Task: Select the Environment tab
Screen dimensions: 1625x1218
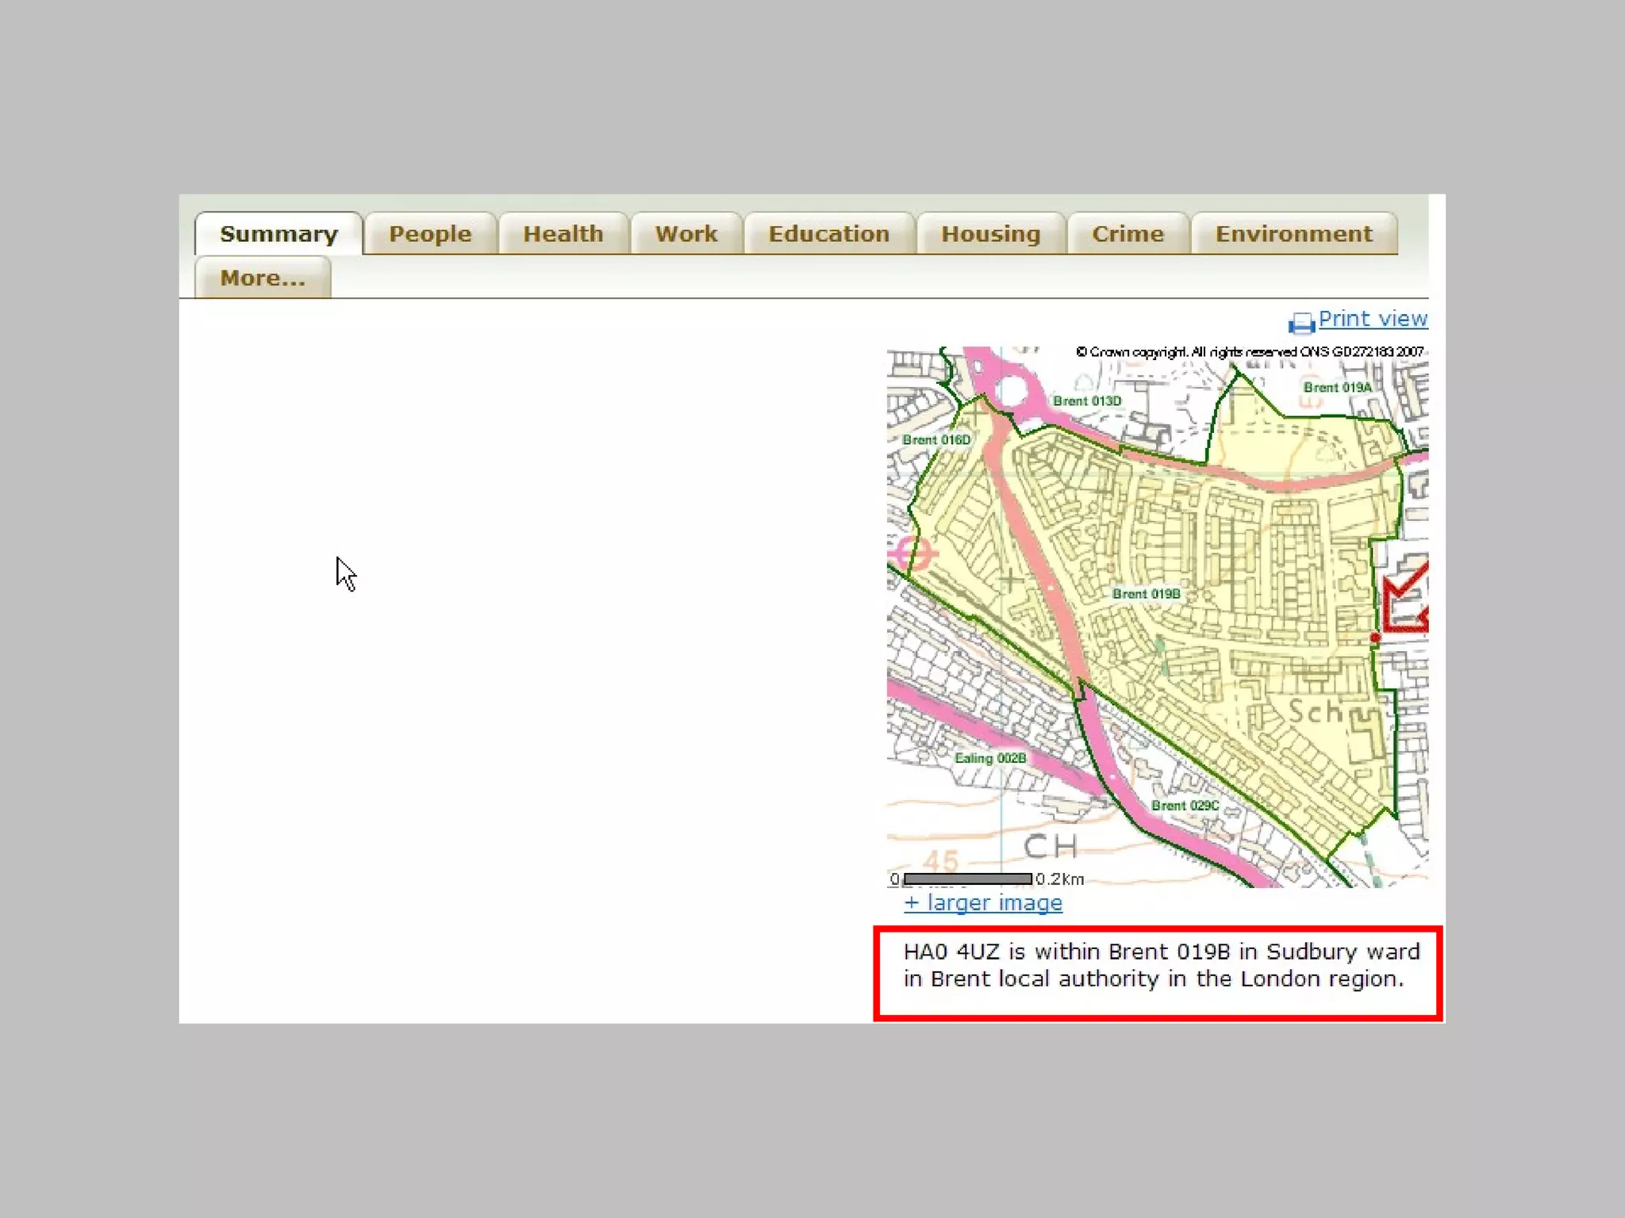Action: coord(1293,234)
